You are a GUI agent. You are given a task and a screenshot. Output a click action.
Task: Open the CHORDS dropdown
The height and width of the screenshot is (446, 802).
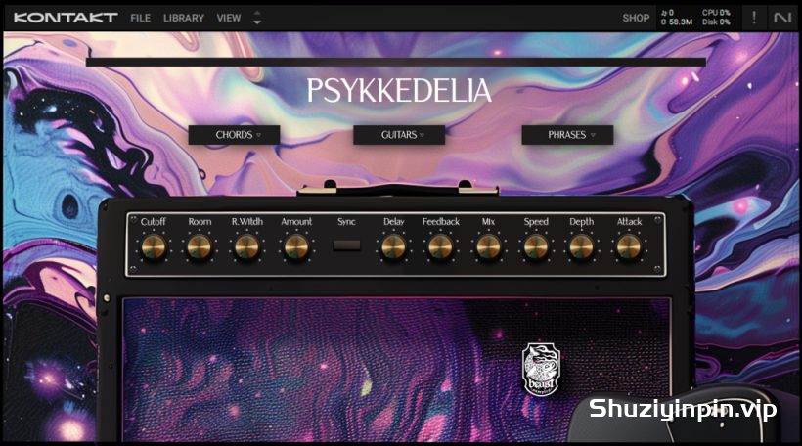[235, 135]
